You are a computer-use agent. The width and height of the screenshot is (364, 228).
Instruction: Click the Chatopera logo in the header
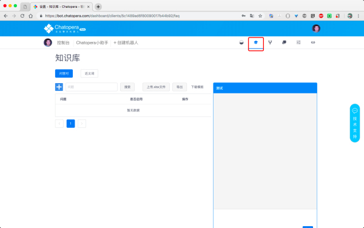point(64,29)
